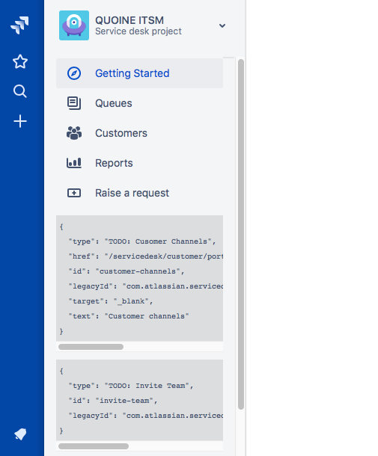Click the "TODO: Cusomer Channels" type line
Image resolution: width=378 pixels, height=456 pixels.
(x=142, y=241)
